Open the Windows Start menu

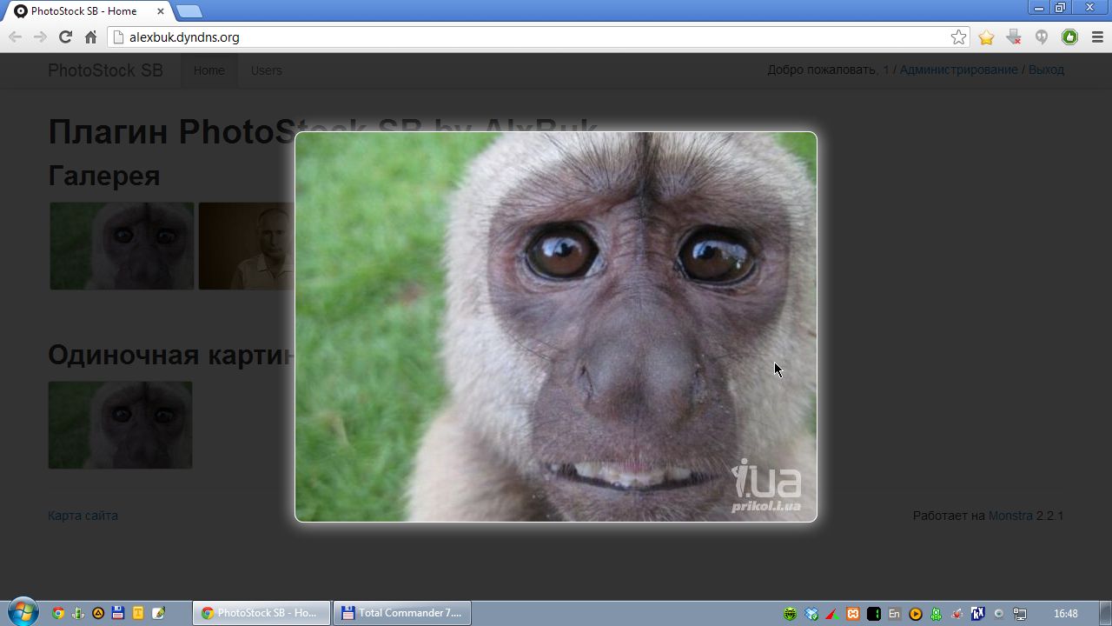(23, 612)
